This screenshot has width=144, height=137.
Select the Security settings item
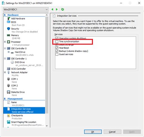point(15,29)
